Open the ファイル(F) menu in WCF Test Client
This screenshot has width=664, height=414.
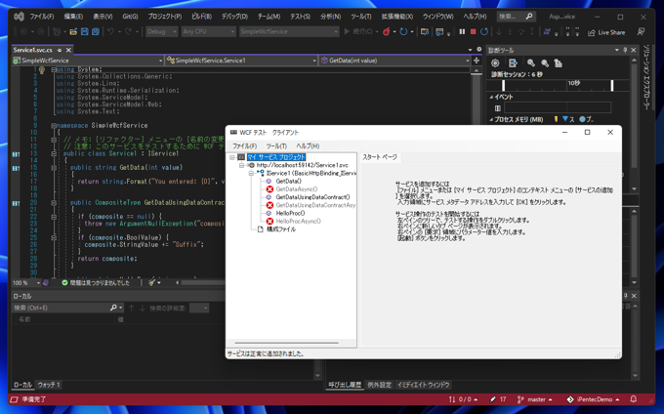[x=244, y=146]
